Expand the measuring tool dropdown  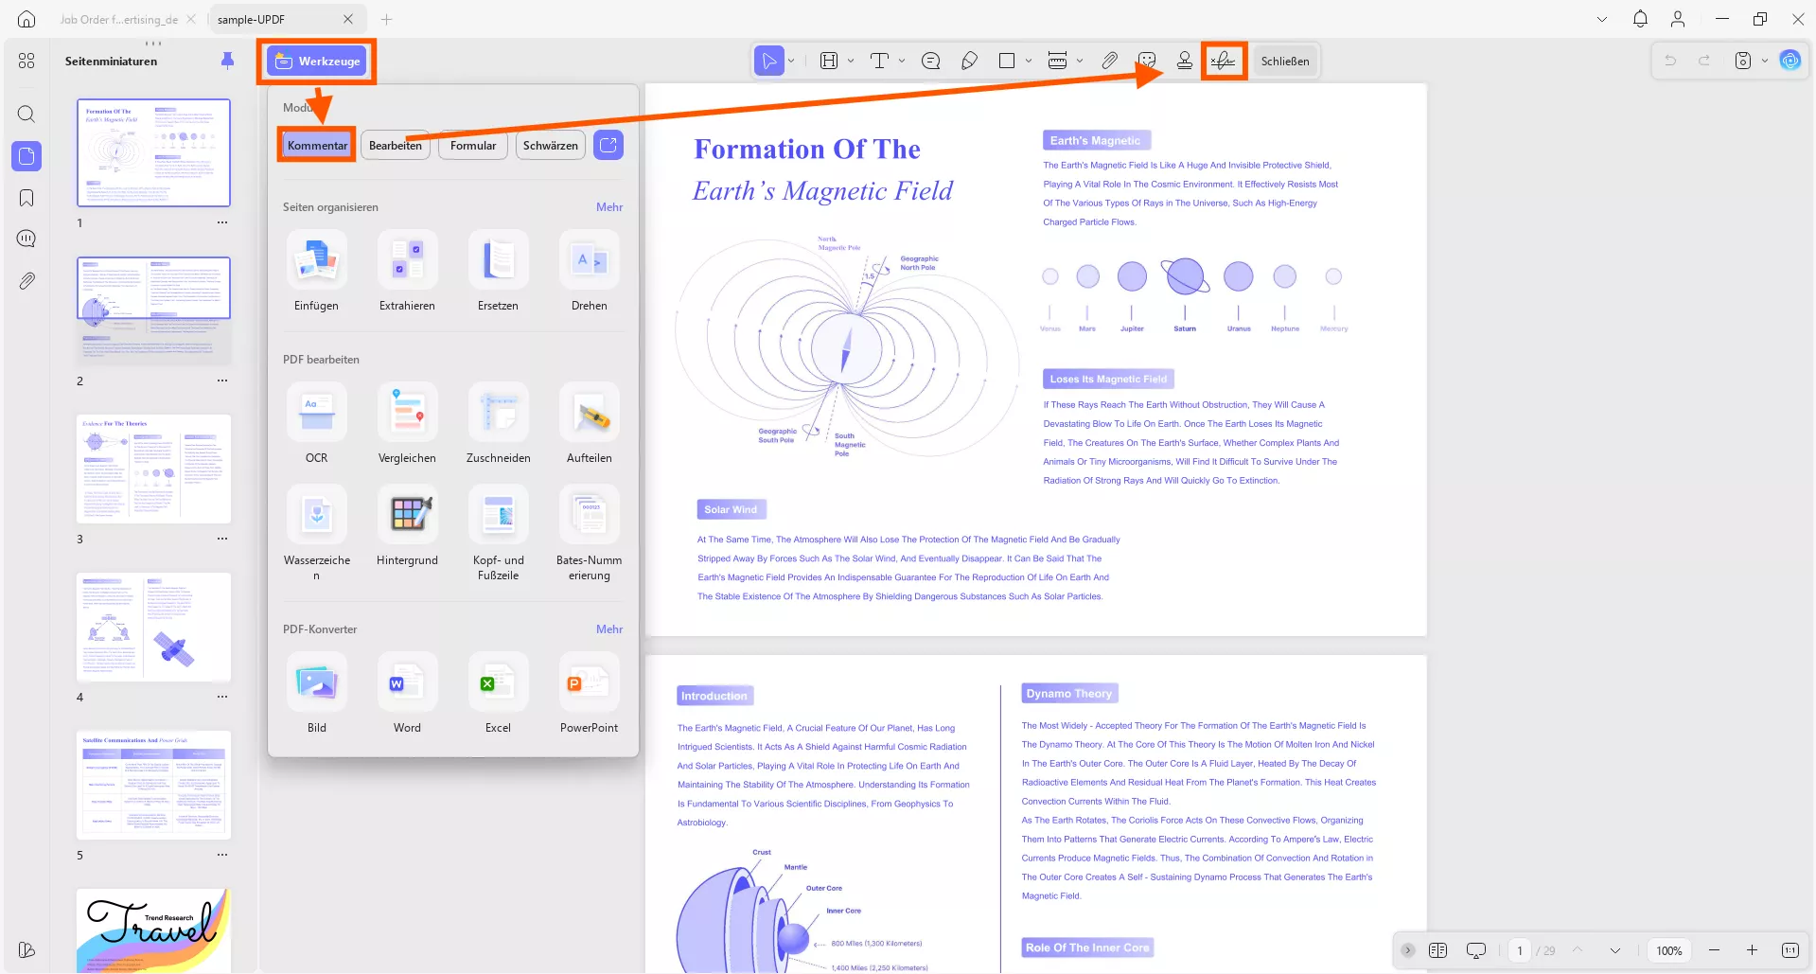pyautogui.click(x=1080, y=62)
